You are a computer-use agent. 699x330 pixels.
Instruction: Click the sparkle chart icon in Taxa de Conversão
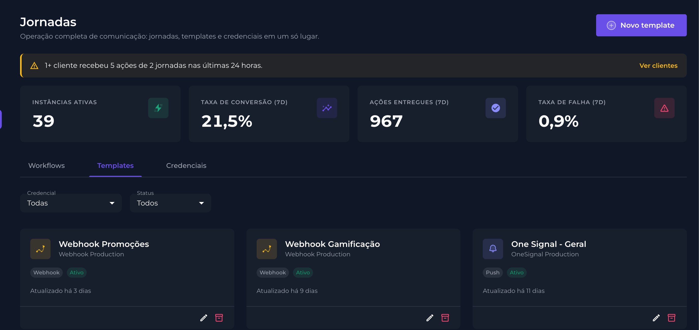click(327, 108)
